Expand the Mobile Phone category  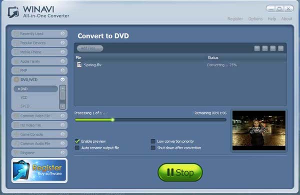coord(39,52)
